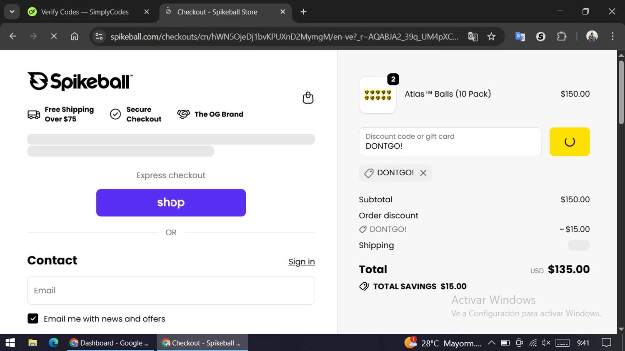Bookmark this page with the star
625x351 pixels.
coord(492,36)
